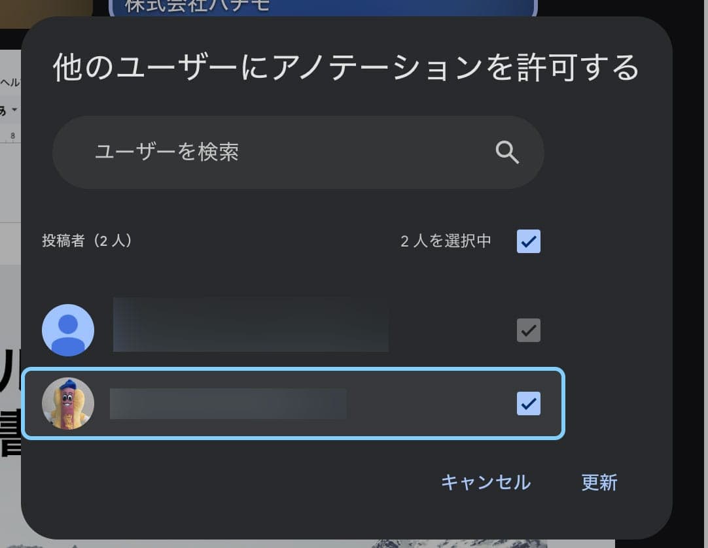Viewport: 708px width, 548px height.
Task: Click the 更新 button
Action: click(599, 483)
